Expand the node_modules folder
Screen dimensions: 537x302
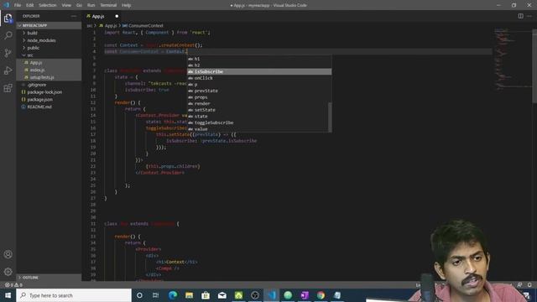pyautogui.click(x=49, y=40)
